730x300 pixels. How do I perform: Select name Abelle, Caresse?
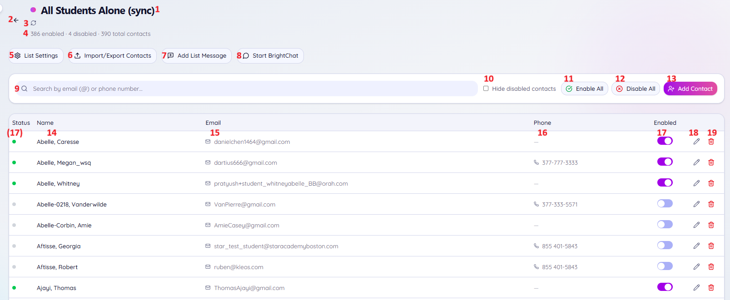(58, 142)
